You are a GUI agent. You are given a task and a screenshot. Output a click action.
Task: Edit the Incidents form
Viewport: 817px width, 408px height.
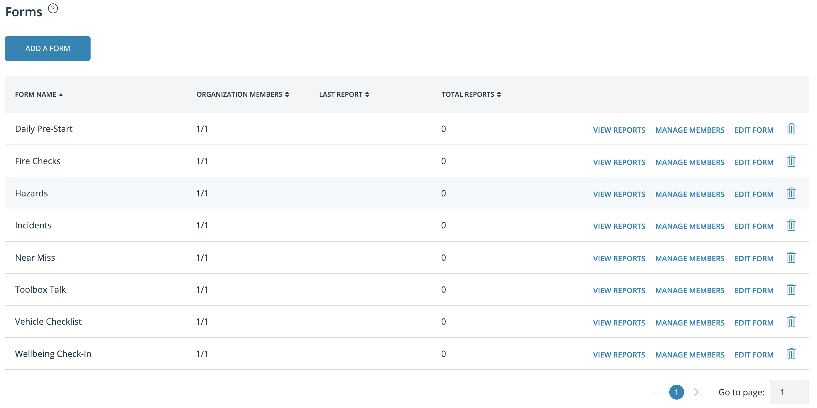pyautogui.click(x=754, y=226)
